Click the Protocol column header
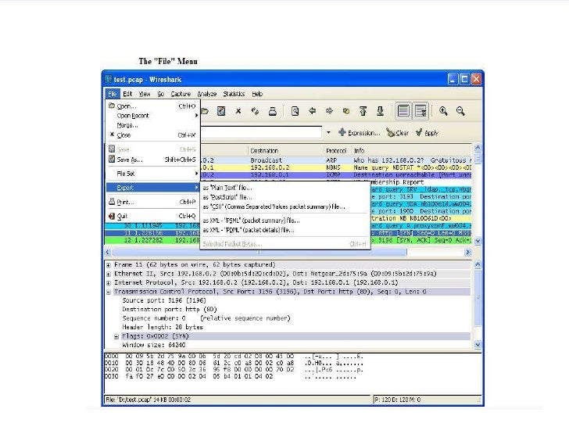The width and height of the screenshot is (569, 427). (336, 150)
